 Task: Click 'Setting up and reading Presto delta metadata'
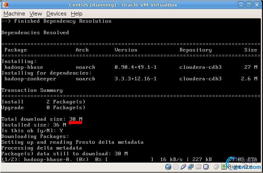72,142
